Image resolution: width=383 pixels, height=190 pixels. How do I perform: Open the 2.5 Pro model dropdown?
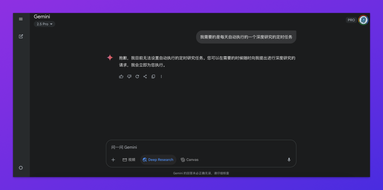44,24
